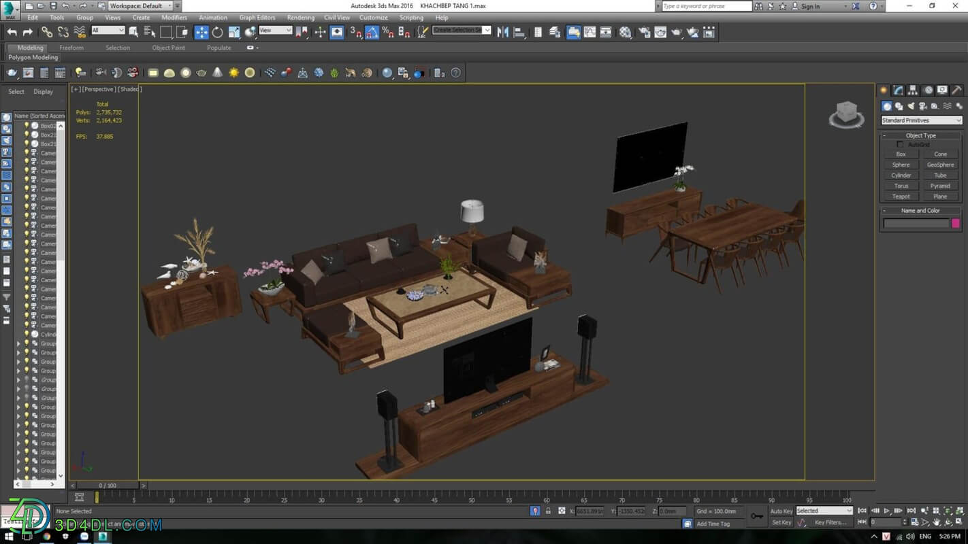Viewport: 968px width, 544px height.
Task: Open the Modify tab in command panel
Action: click(899, 90)
